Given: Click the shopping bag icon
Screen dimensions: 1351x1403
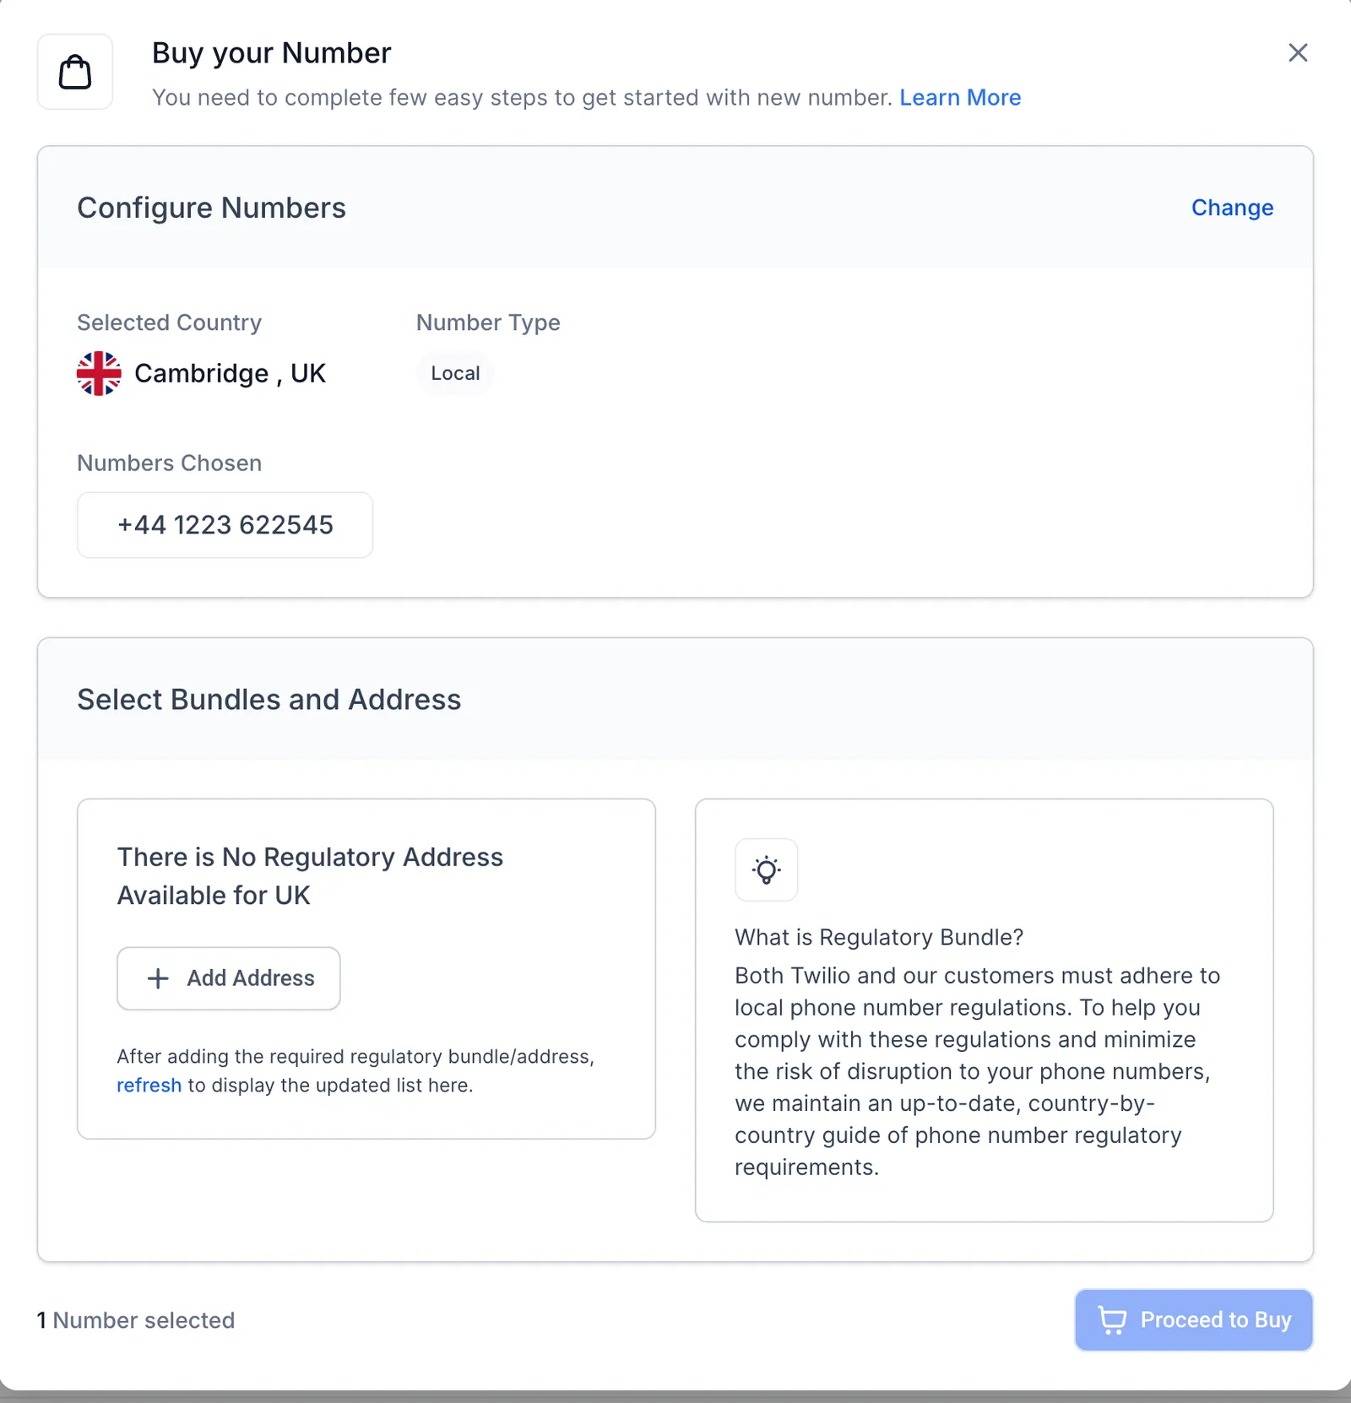Looking at the screenshot, I should 75,72.
